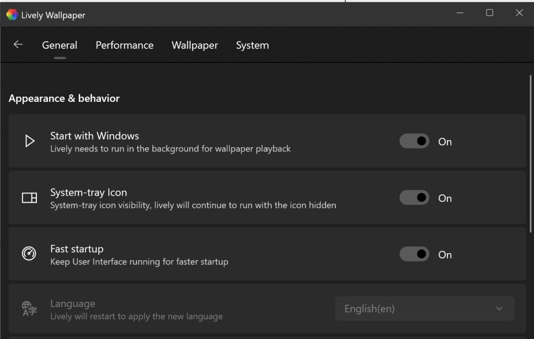Go to the System tab
Image resolution: width=534 pixels, height=339 pixels.
tap(252, 45)
